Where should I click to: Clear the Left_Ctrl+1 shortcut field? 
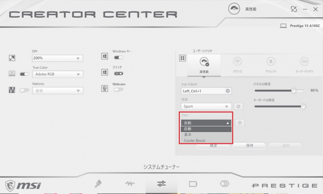(x=228, y=91)
